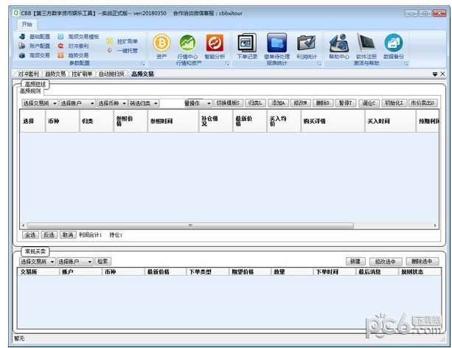
Task: Open the 选择币种 dropdown
Action: point(112,103)
